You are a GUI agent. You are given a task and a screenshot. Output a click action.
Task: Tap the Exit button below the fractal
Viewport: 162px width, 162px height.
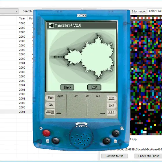[x=94, y=87]
